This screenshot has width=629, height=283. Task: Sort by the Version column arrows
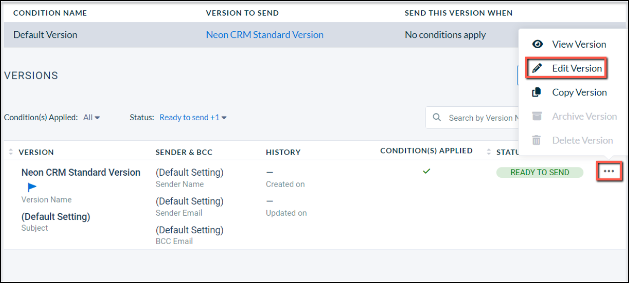pyautogui.click(x=11, y=152)
